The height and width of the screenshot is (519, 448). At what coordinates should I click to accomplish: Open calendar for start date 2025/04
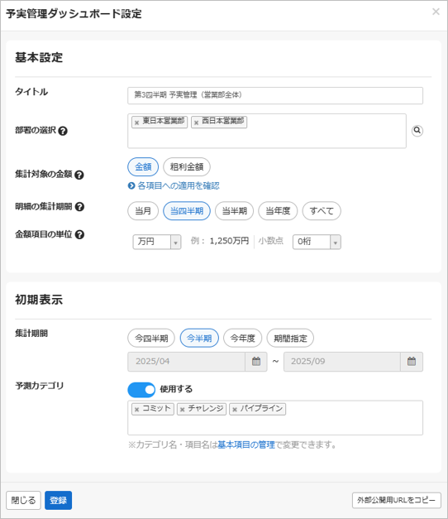[256, 362]
